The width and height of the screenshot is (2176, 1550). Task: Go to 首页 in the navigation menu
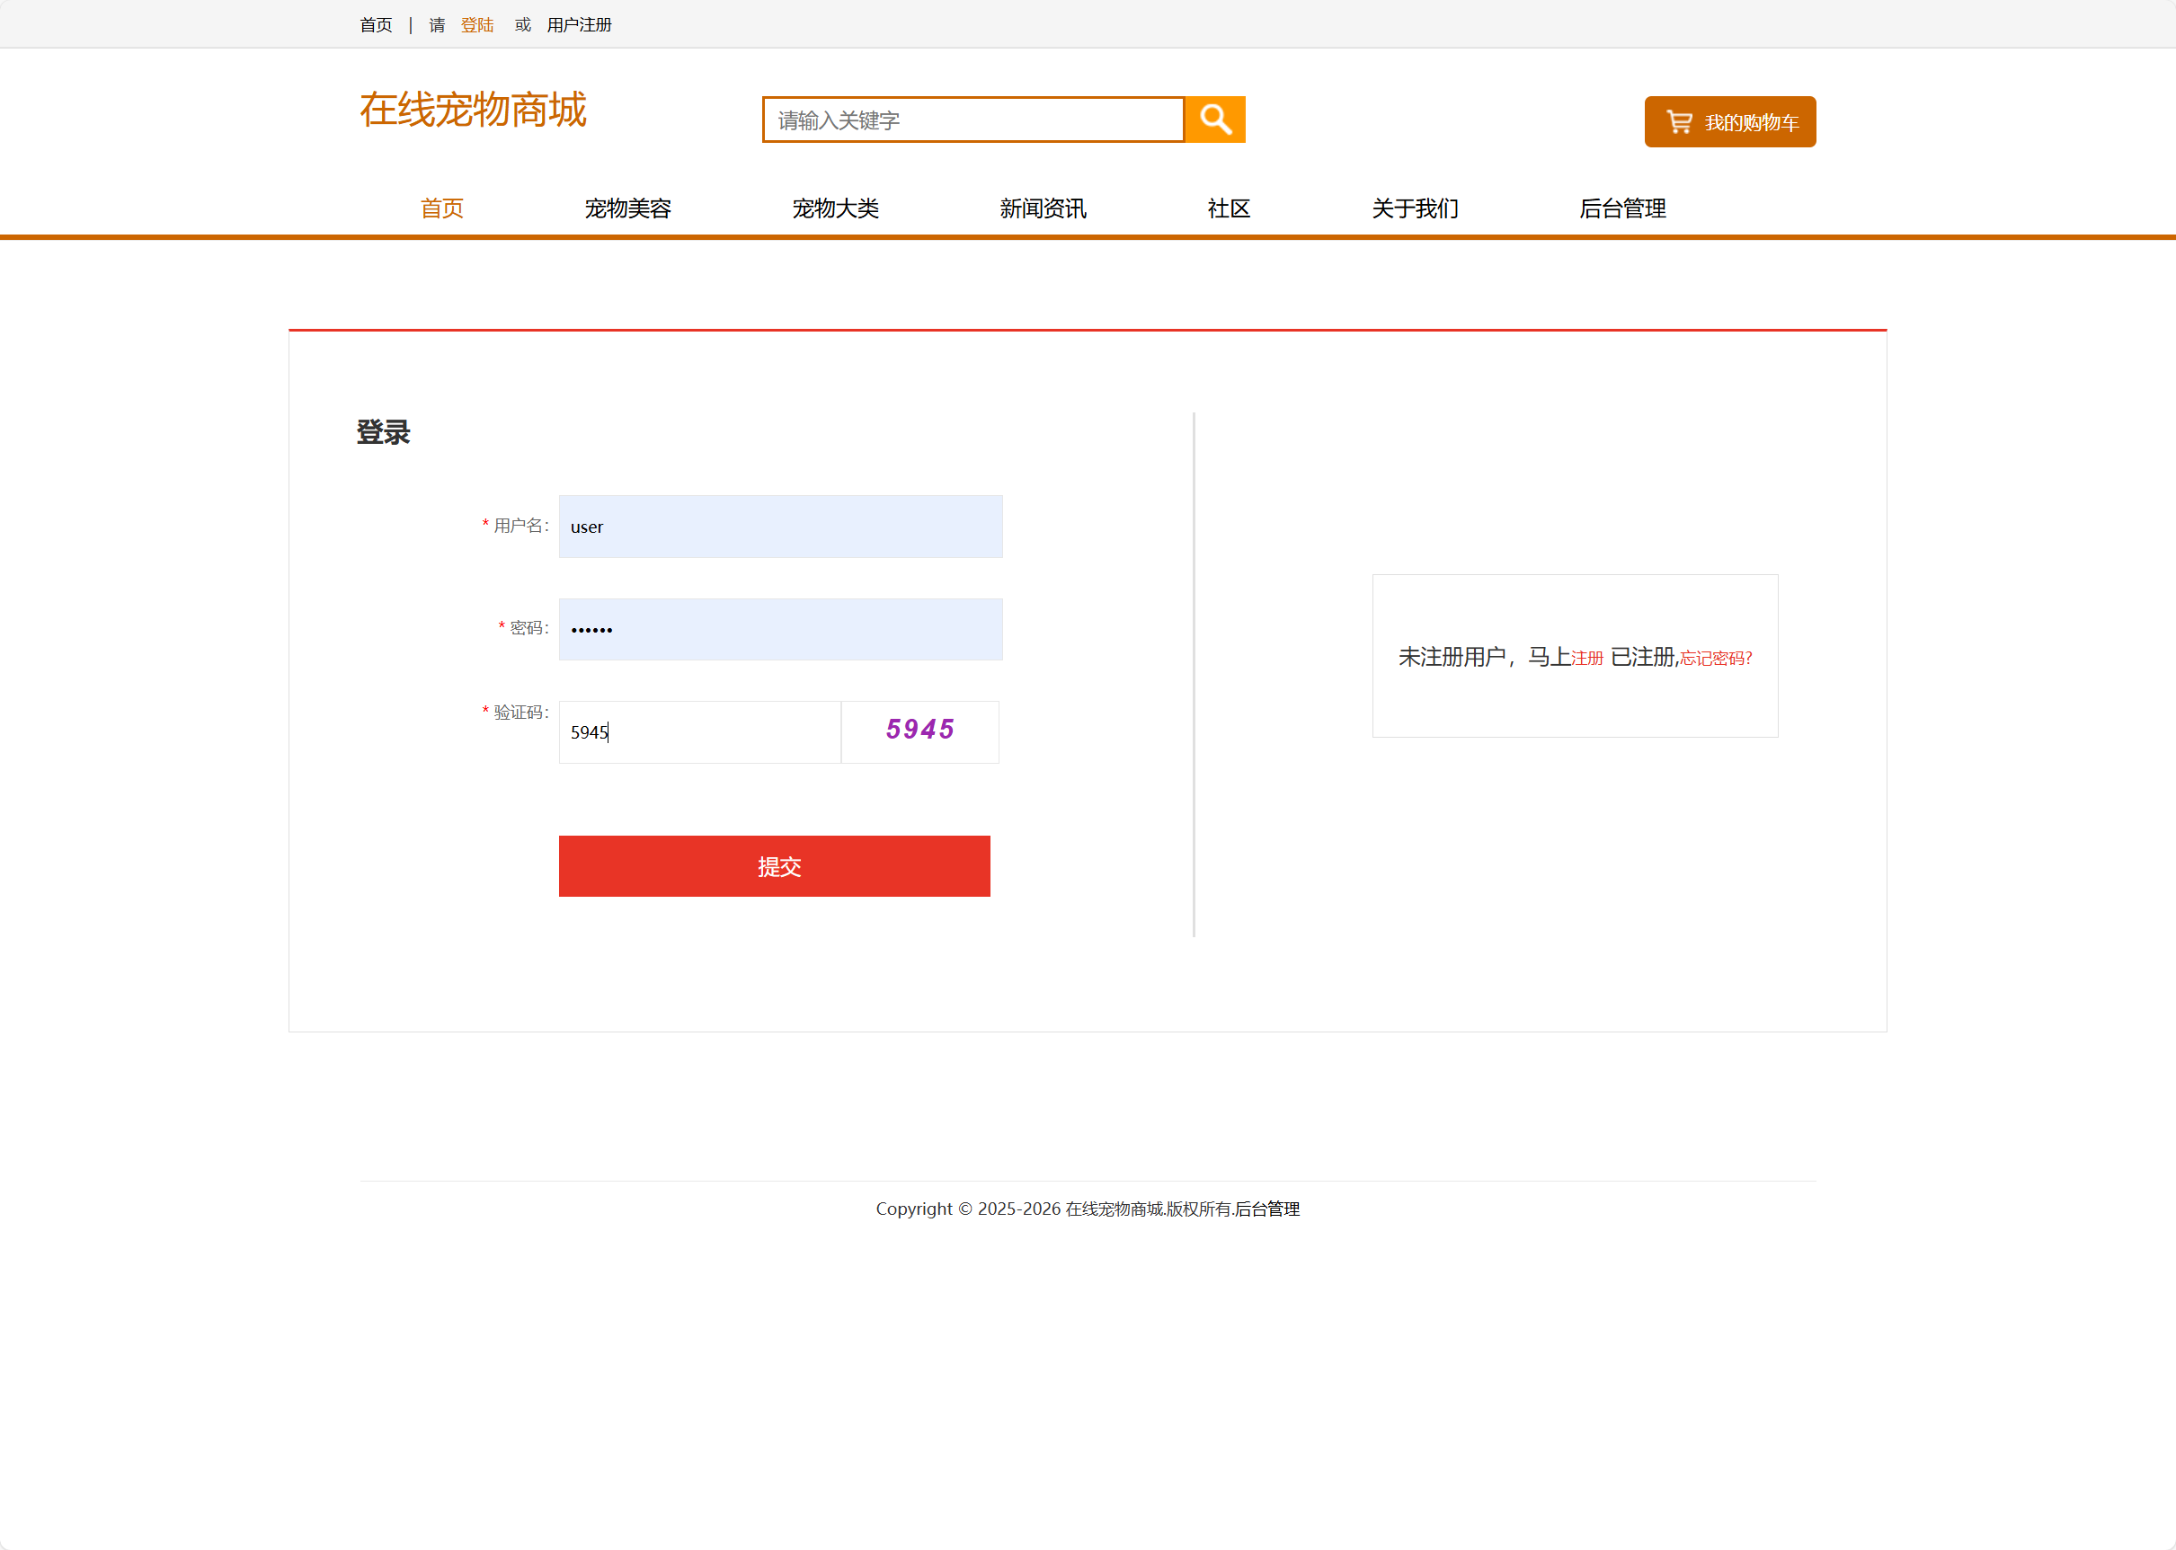(x=441, y=208)
